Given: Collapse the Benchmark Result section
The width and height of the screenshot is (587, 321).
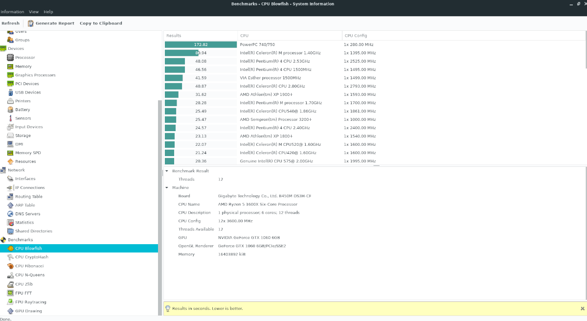Looking at the screenshot, I should (x=167, y=171).
